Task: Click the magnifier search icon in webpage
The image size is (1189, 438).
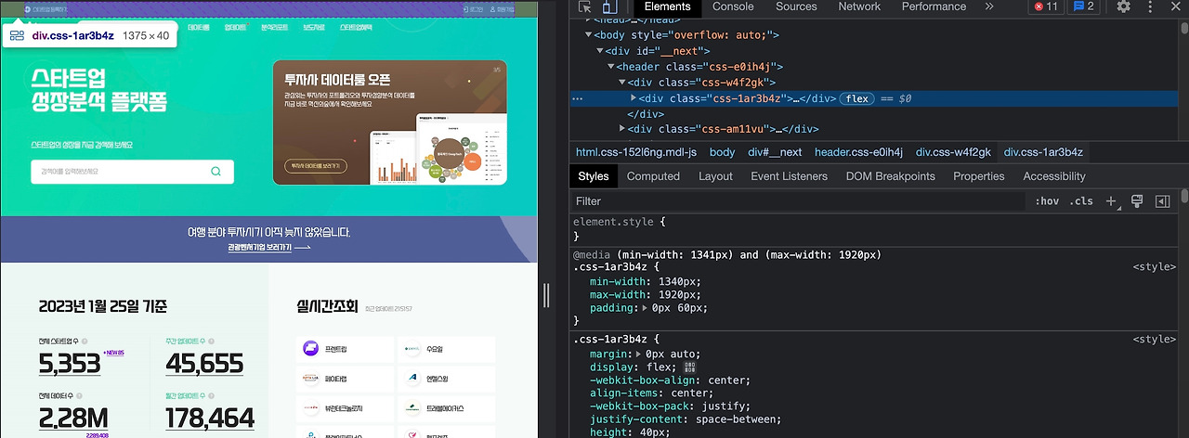Action: (x=216, y=172)
